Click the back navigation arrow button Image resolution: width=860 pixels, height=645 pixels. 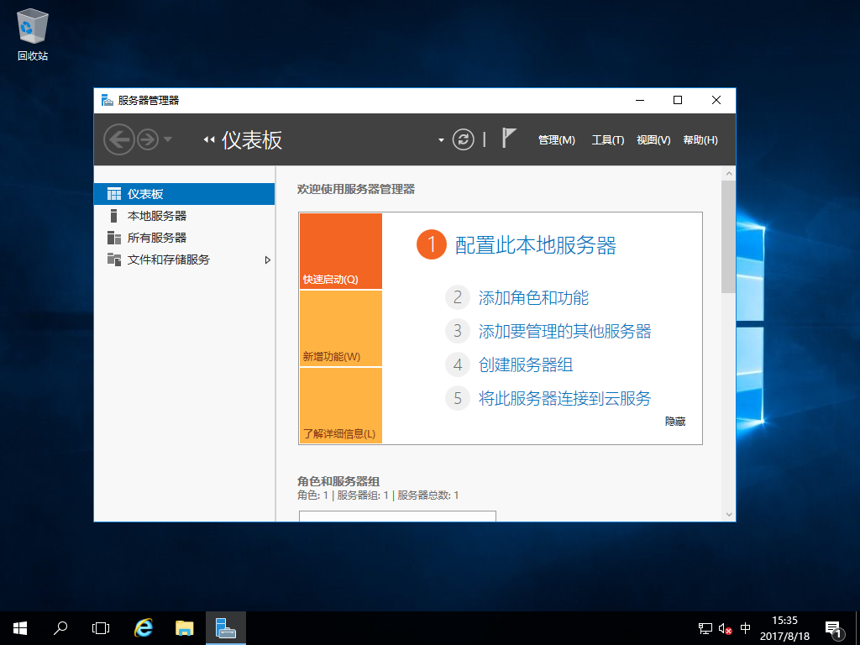click(118, 139)
